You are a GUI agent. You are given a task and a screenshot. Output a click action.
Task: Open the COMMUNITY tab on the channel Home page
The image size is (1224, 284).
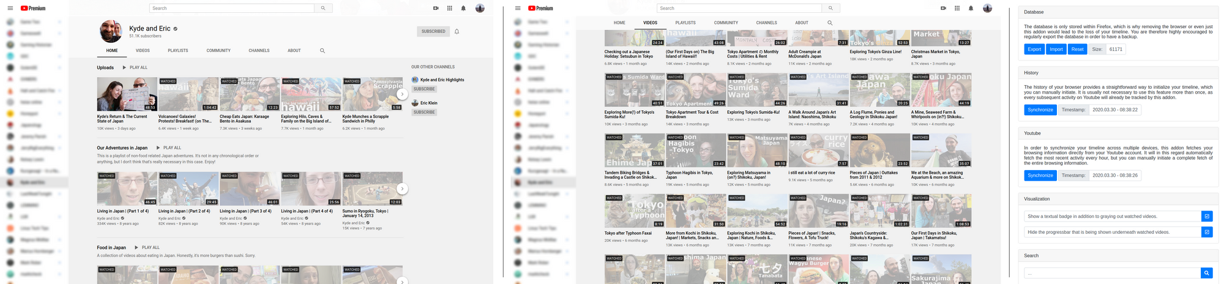pos(218,51)
